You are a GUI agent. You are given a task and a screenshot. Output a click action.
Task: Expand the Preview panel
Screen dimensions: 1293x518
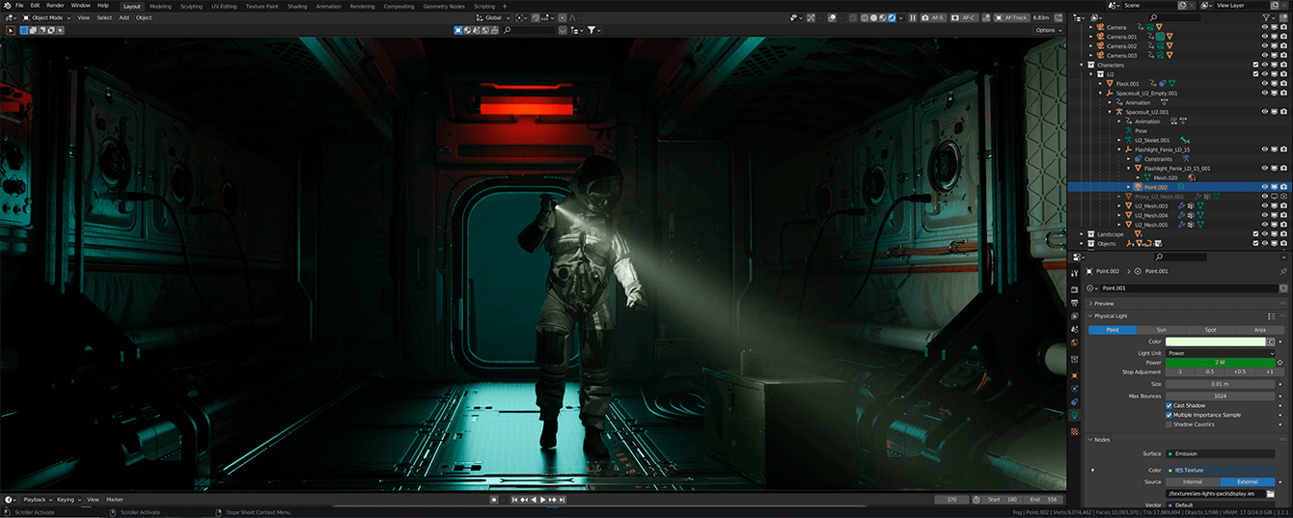point(1103,304)
